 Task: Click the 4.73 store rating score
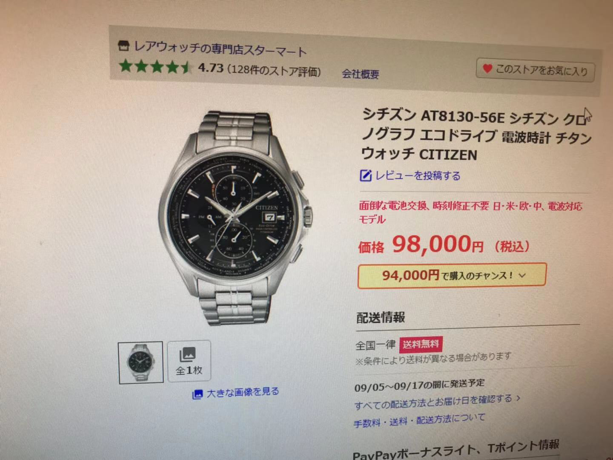tap(211, 68)
